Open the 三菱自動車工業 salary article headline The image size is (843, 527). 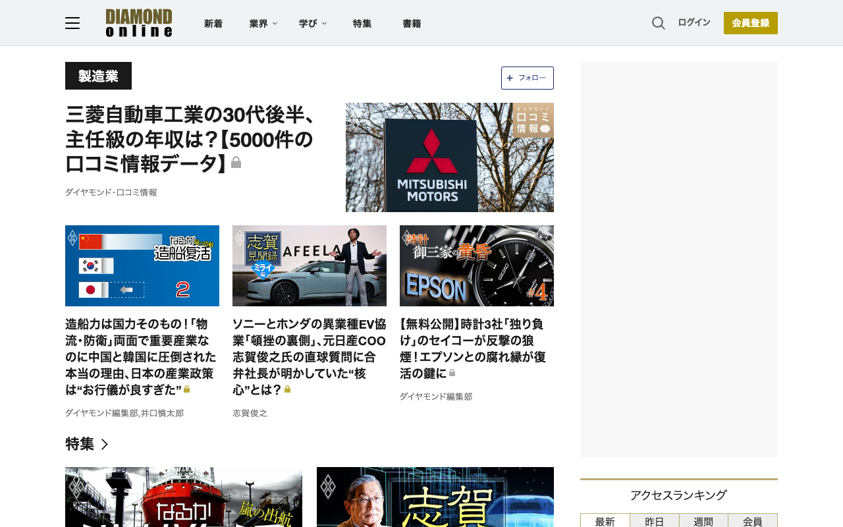[191, 138]
